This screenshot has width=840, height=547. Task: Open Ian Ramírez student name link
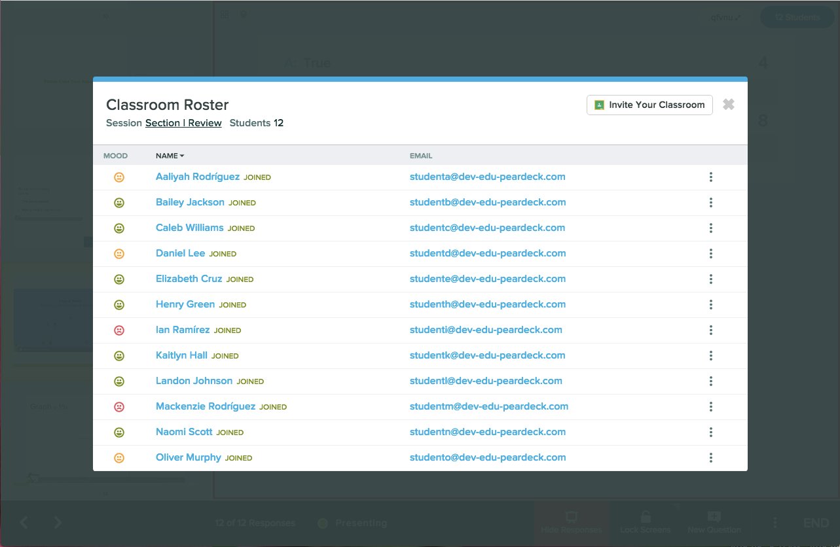183,330
